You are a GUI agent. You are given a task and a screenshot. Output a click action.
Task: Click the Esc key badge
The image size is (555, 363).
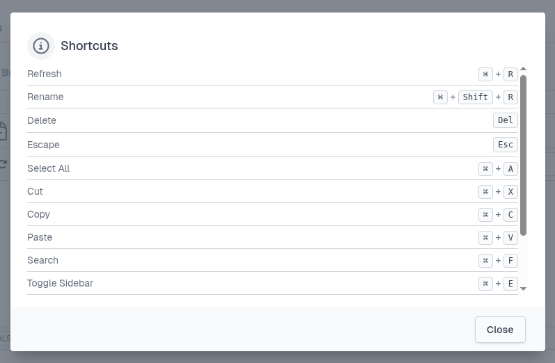(x=506, y=145)
